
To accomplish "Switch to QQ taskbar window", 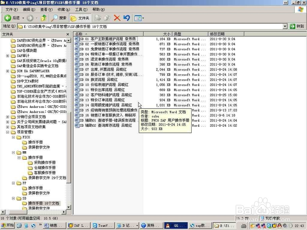I will 176,225.
